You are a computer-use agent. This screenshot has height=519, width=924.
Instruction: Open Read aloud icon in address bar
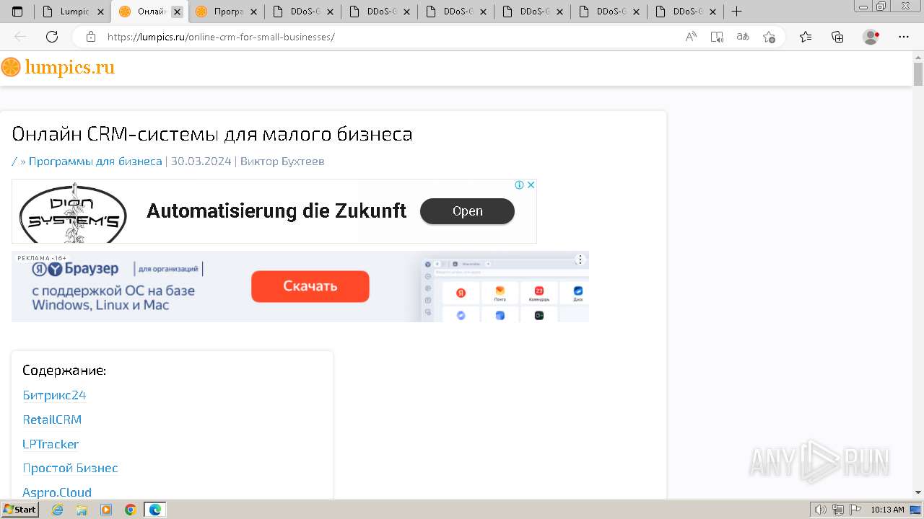point(691,37)
